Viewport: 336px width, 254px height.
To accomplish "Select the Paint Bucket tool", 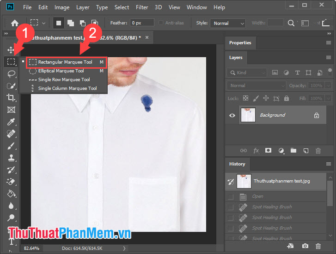I will point(11,194).
